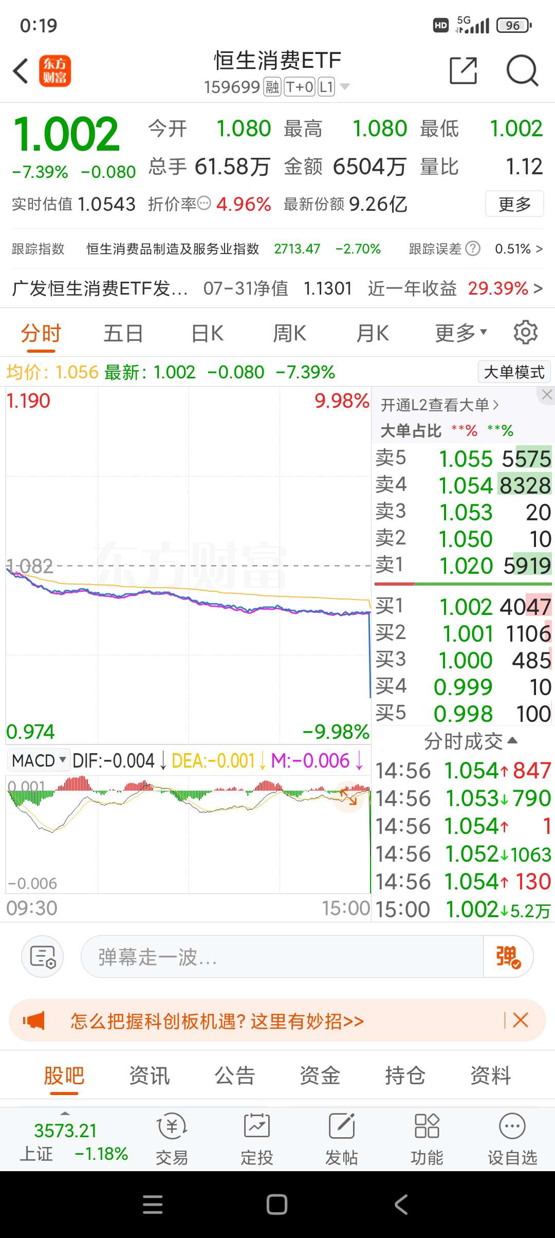Screen dimensions: 555x1238
Task: Select the 买3 1.000 order row
Action: (463, 660)
